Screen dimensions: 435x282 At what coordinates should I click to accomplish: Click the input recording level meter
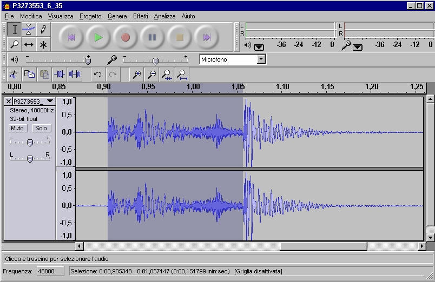tap(388, 30)
